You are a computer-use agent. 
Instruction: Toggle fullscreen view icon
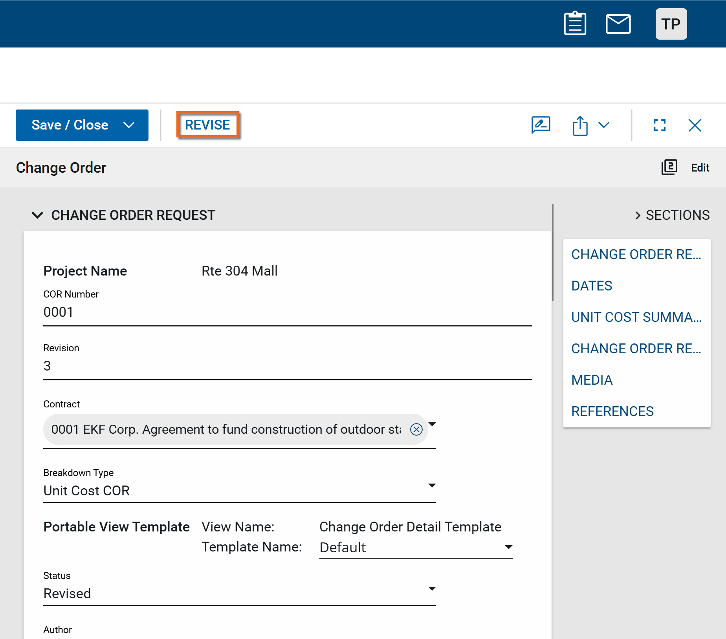pos(659,125)
